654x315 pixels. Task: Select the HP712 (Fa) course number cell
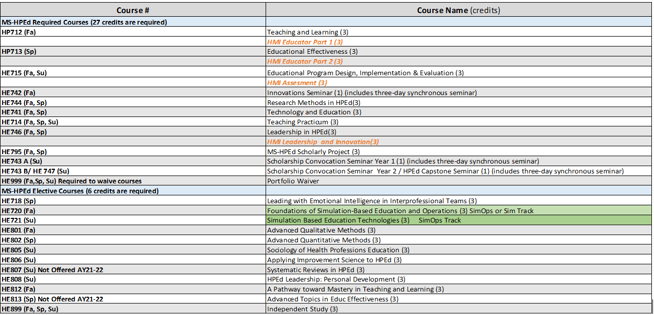pyautogui.click(x=19, y=32)
